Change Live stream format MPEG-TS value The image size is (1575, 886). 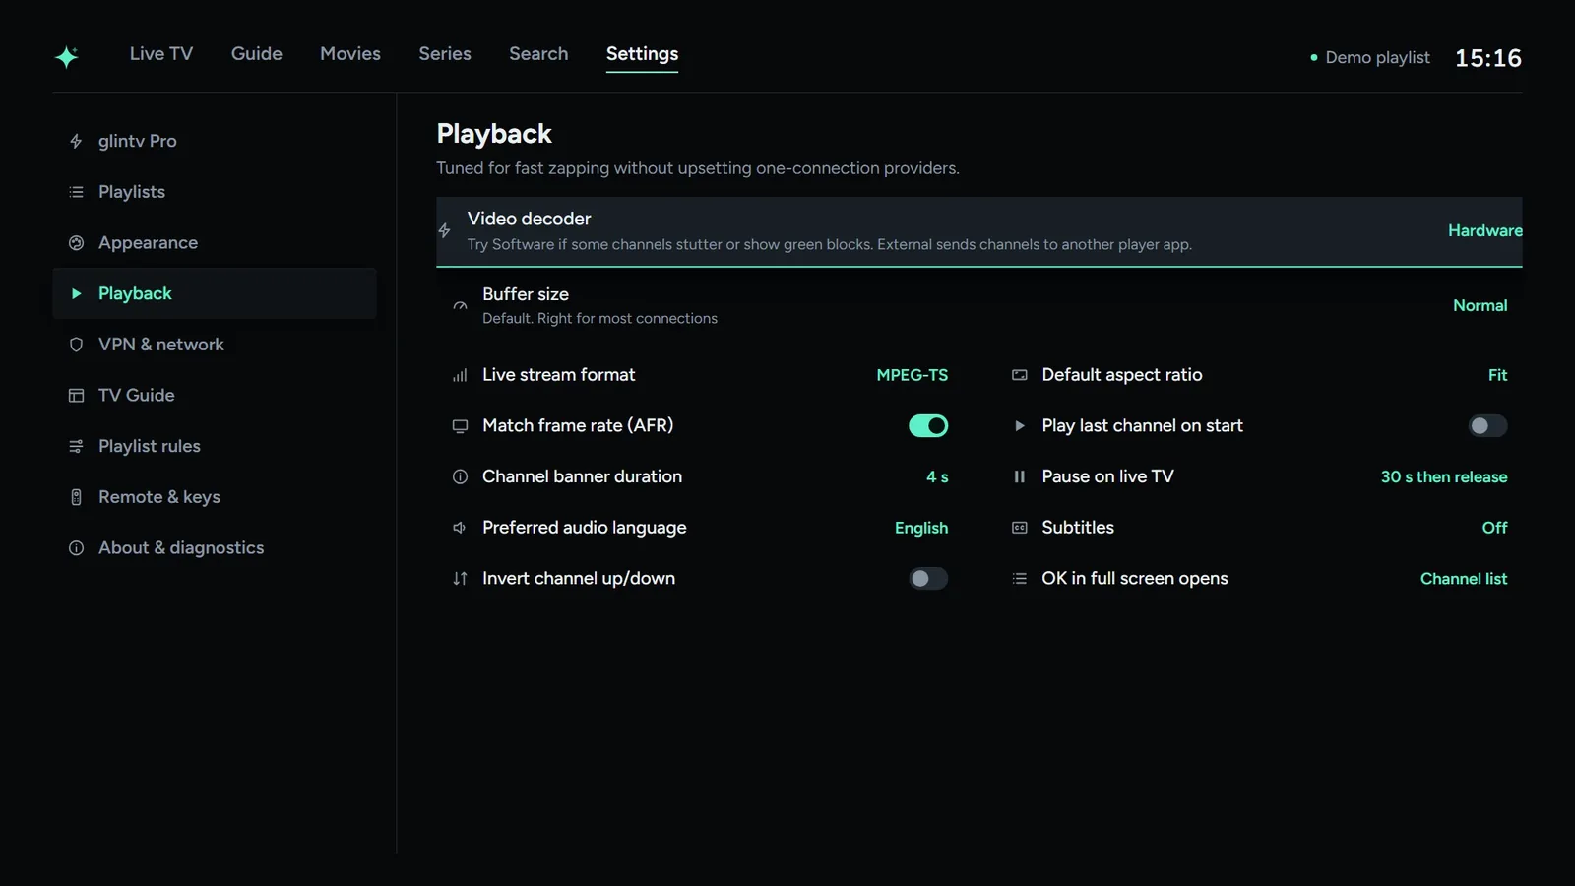coord(913,375)
